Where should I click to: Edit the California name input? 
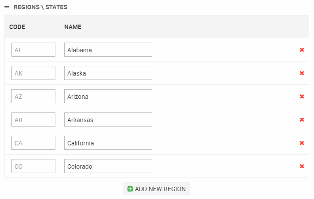point(108,143)
